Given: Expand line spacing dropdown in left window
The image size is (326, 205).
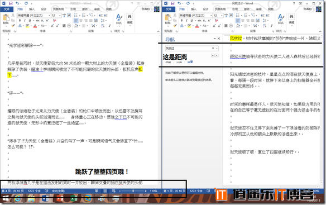Looking at the screenshot, I should coord(106,21).
